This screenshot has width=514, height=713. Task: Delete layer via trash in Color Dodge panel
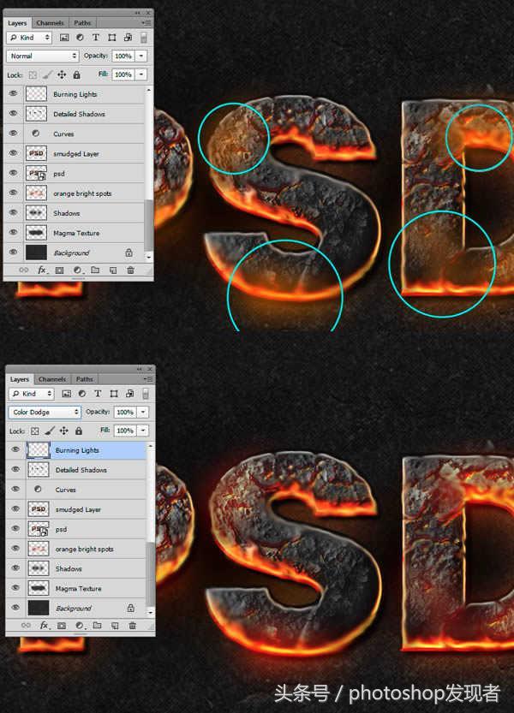tap(133, 626)
